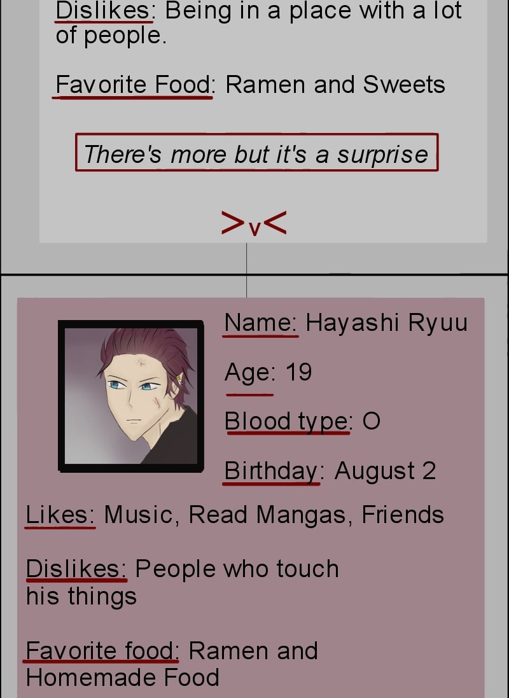The image size is (509, 698).
Task: Click the 'Homemade Food' text
Action: 122,678
